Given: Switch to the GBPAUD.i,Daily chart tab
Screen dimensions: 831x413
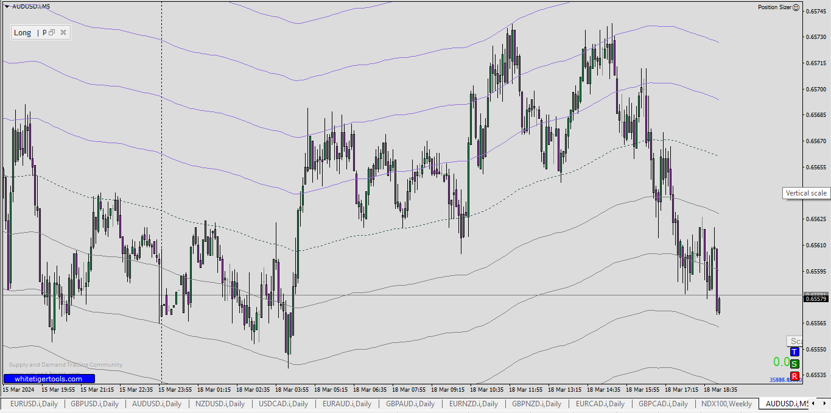Looking at the screenshot, I should coord(410,403).
